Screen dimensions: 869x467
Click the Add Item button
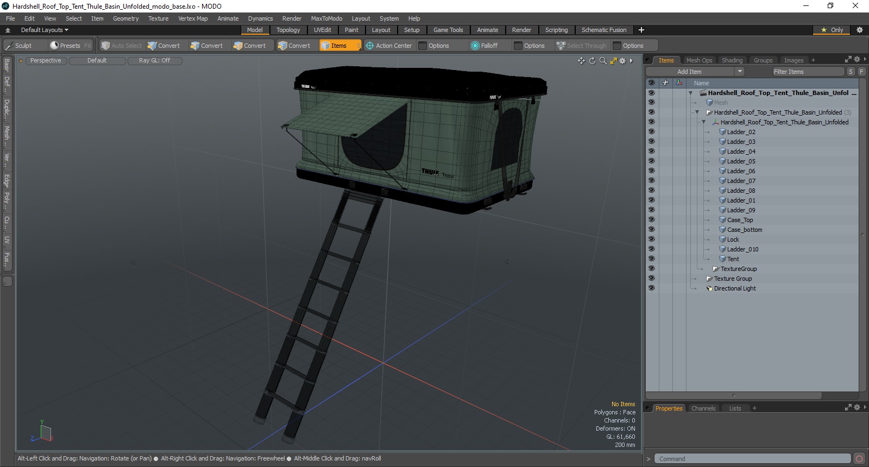[x=690, y=72]
